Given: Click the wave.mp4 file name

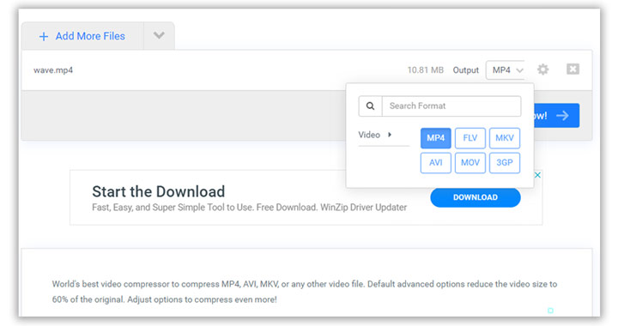Looking at the screenshot, I should (53, 70).
